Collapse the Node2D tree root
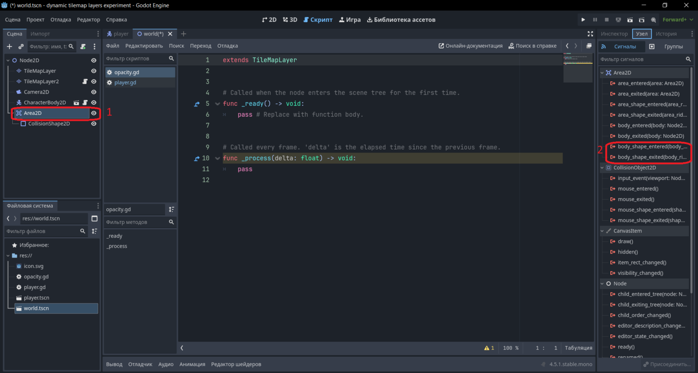 pyautogui.click(x=8, y=60)
